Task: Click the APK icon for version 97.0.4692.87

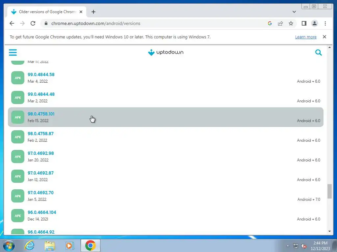Action: pos(18,176)
